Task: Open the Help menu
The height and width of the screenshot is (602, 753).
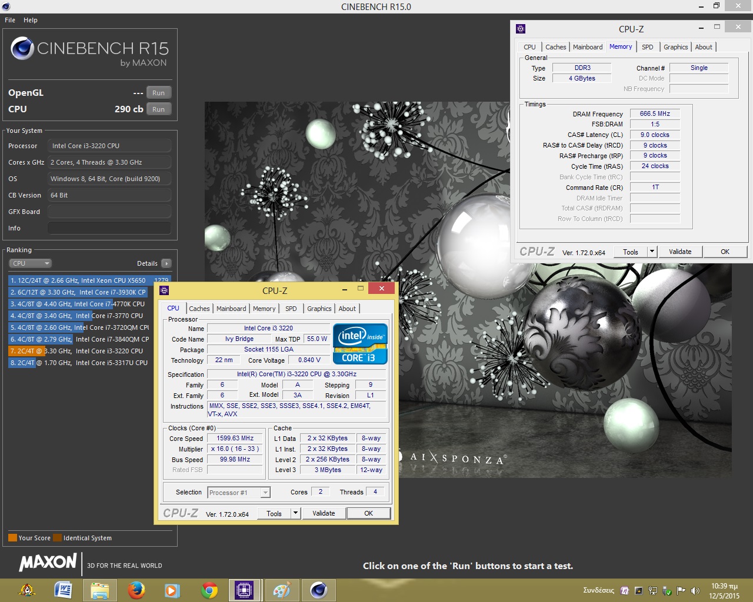Action: pos(31,20)
